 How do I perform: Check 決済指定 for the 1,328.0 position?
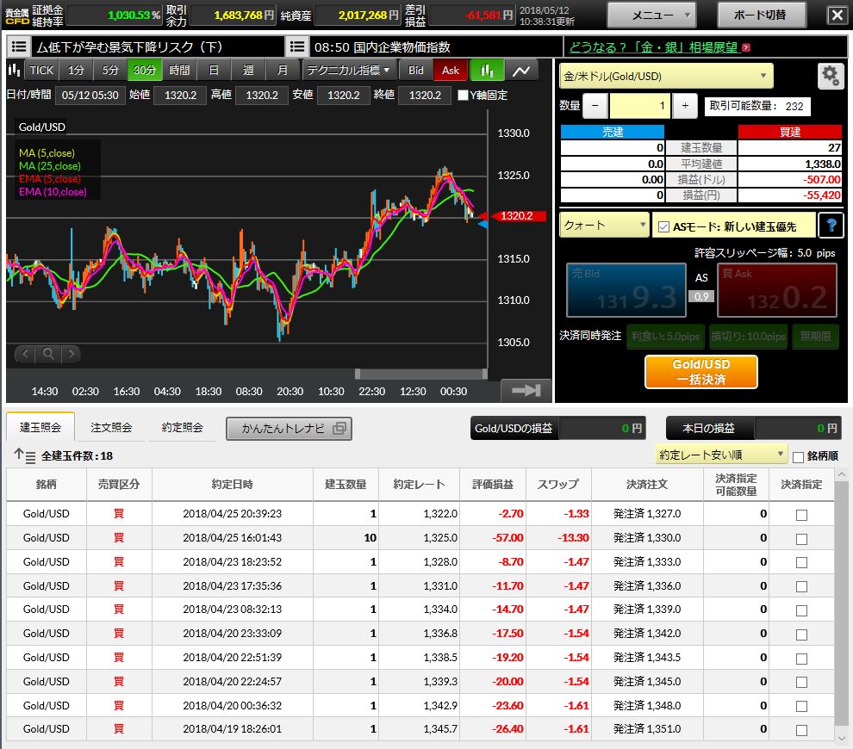801,562
